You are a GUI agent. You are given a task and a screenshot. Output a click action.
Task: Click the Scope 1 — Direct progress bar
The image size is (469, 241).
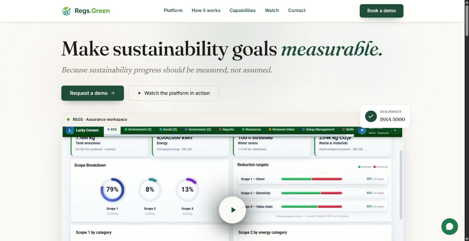pos(312,179)
